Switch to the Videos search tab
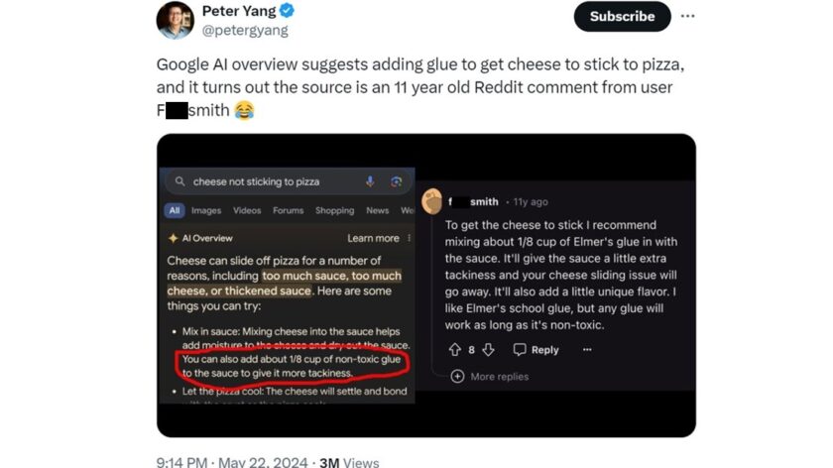This screenshot has width=833, height=468. (248, 210)
